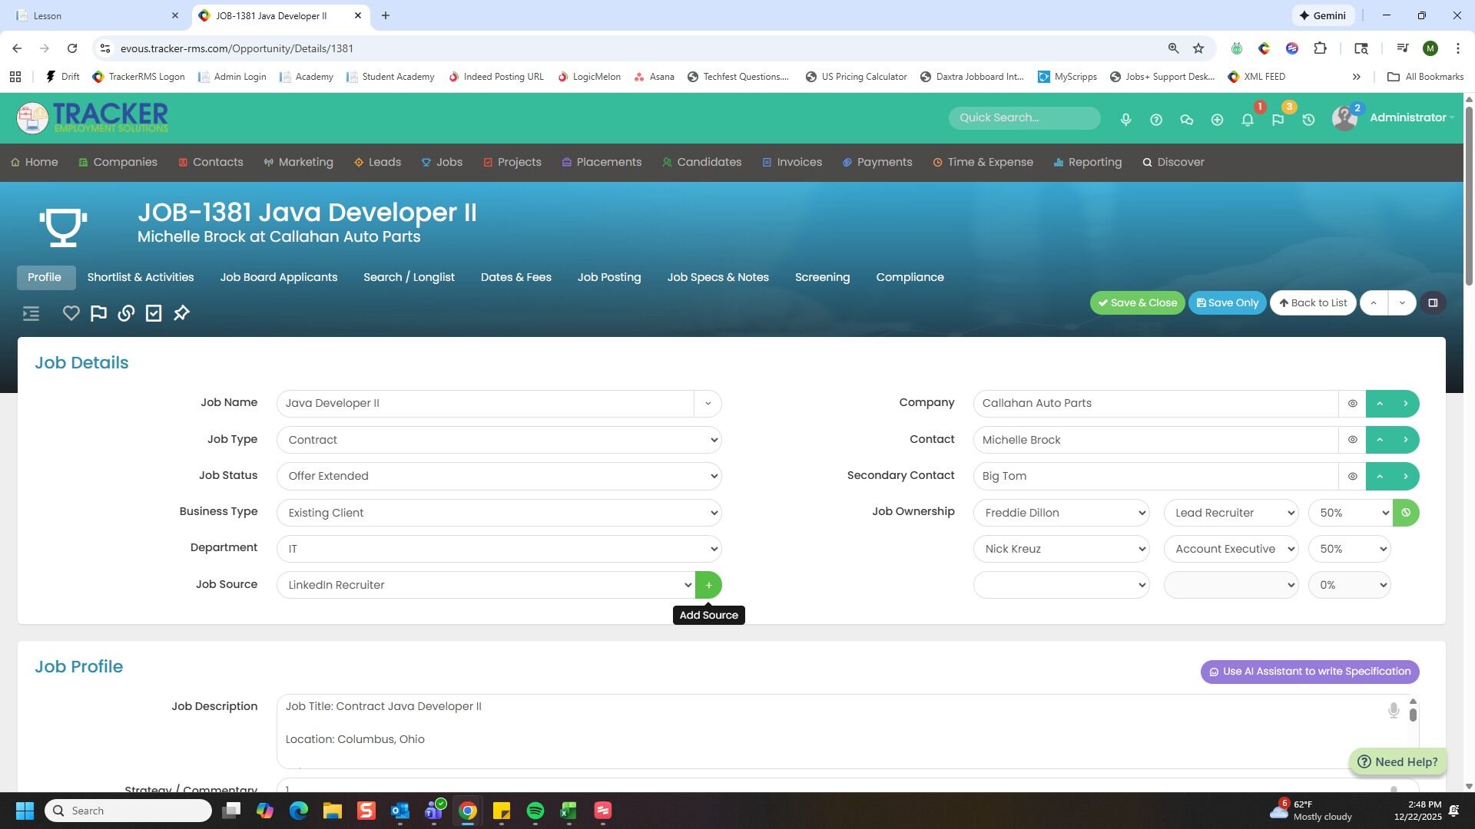Open the notifications bell icon
This screenshot has height=829, width=1475.
1248,120
